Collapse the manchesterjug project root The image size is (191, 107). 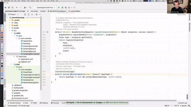pos(7,18)
